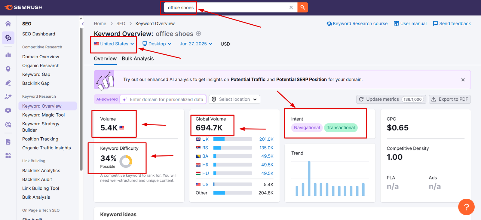Open SEO Dashboard in the sidebar

coord(39,34)
